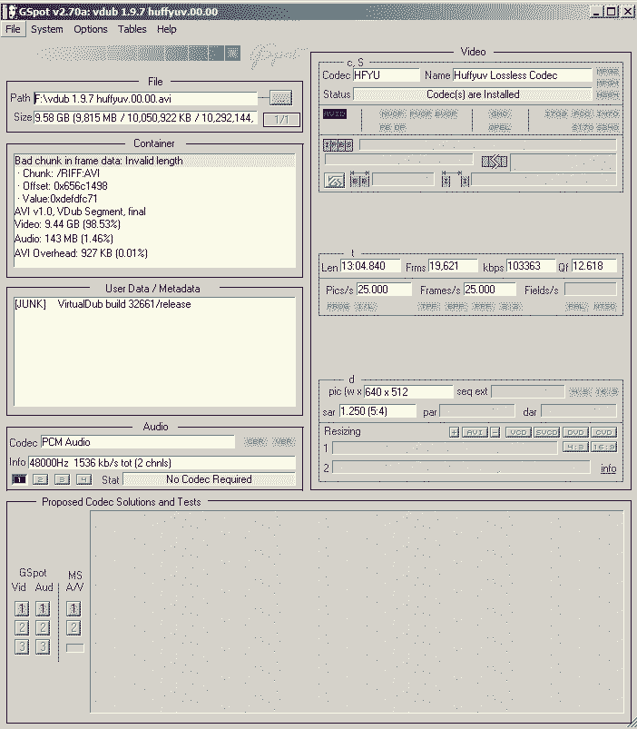Viewport: 637px width, 729px height.
Task: Select the 'Video: 9.44 GB (98.53%)' line
Action: (67, 224)
